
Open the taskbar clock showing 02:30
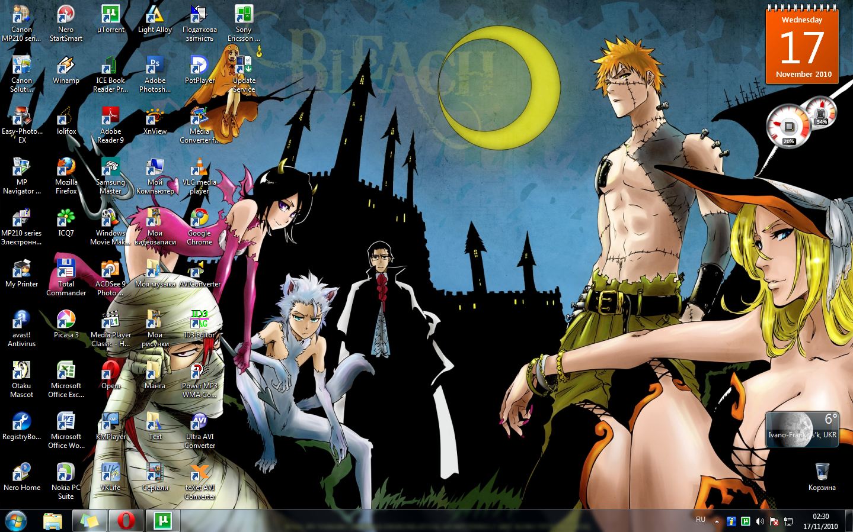point(820,521)
